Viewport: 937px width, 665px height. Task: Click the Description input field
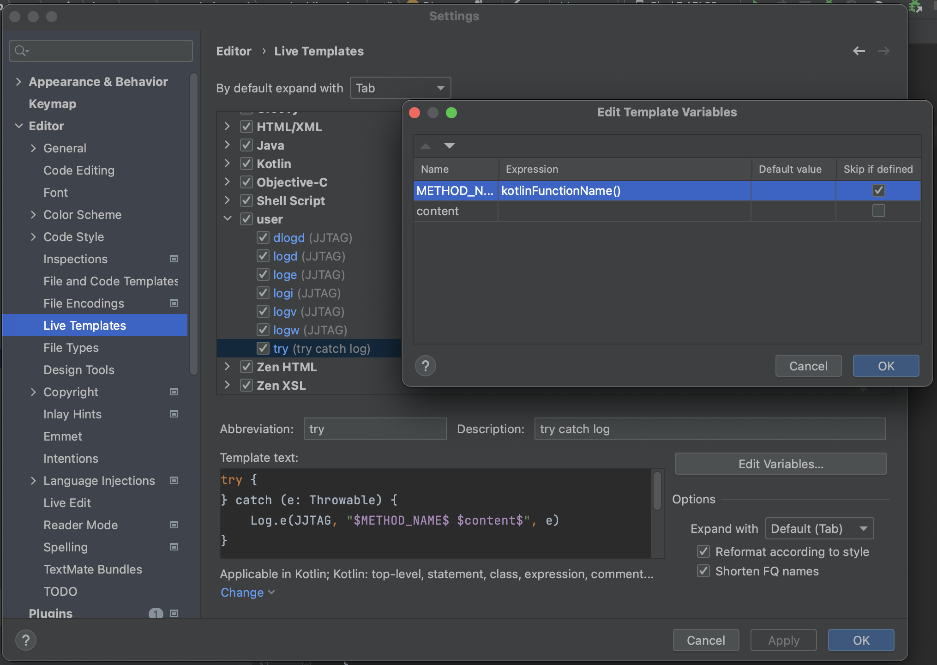point(709,429)
